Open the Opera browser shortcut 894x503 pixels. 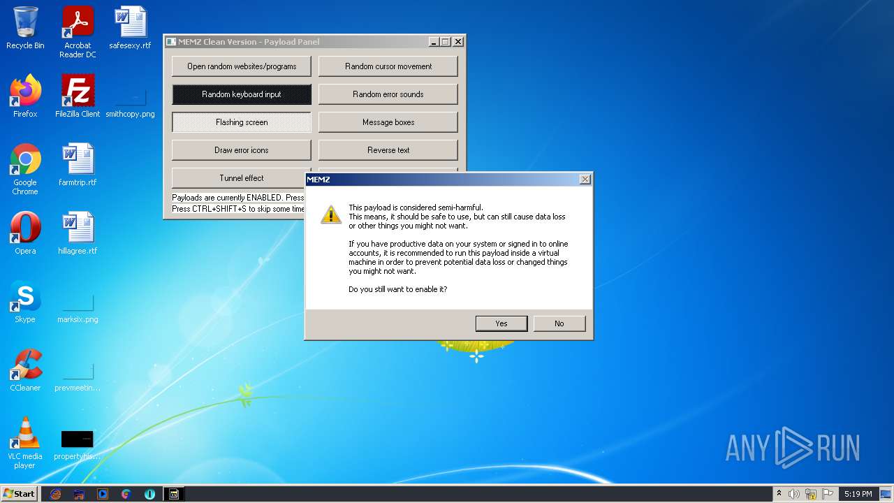click(25, 233)
